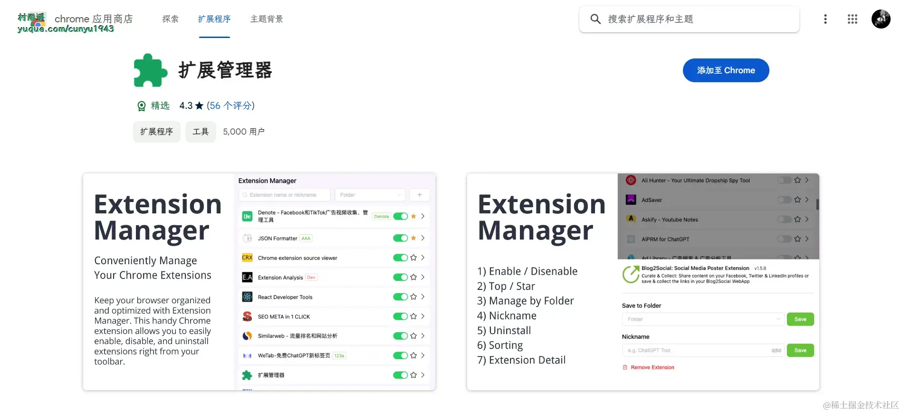Click the AdSaver icon
The width and height of the screenshot is (902, 413).
(631, 200)
